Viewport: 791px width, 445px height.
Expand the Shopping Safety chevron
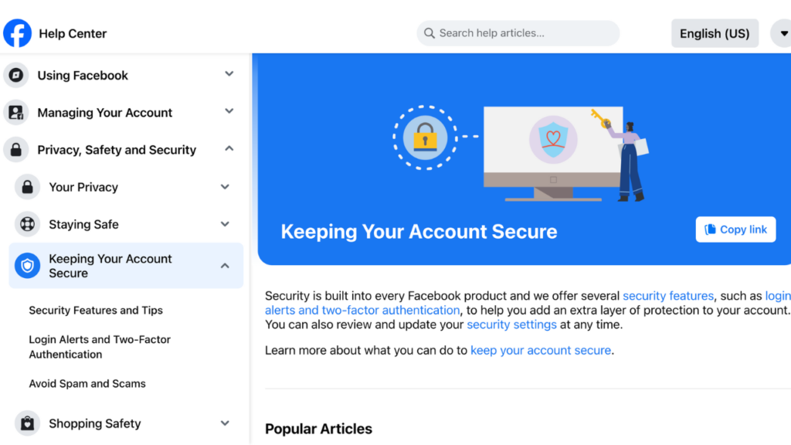pyautogui.click(x=225, y=423)
